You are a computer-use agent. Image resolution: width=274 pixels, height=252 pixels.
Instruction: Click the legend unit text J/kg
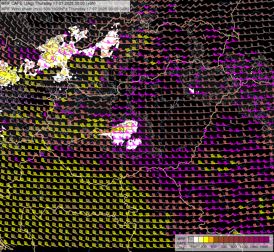[x=181, y=248]
